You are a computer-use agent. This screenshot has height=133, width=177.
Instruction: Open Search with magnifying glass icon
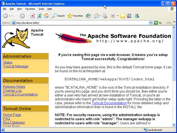54,16
